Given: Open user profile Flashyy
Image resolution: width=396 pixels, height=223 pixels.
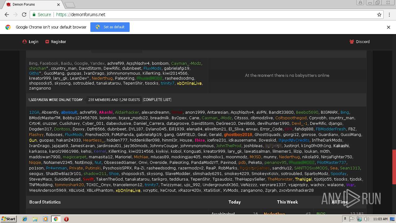Looking at the screenshot, I should tap(36, 135).
